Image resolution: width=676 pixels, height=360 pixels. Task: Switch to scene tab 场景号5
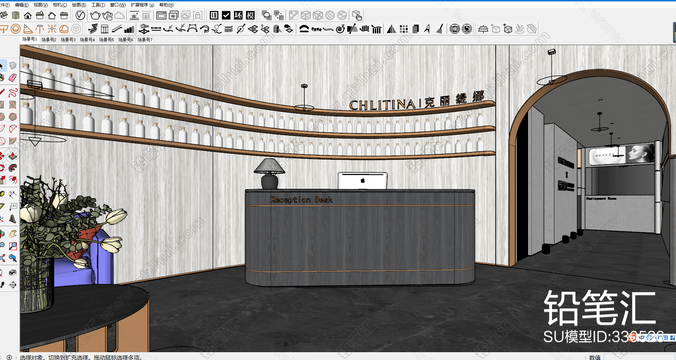[x=106, y=39]
